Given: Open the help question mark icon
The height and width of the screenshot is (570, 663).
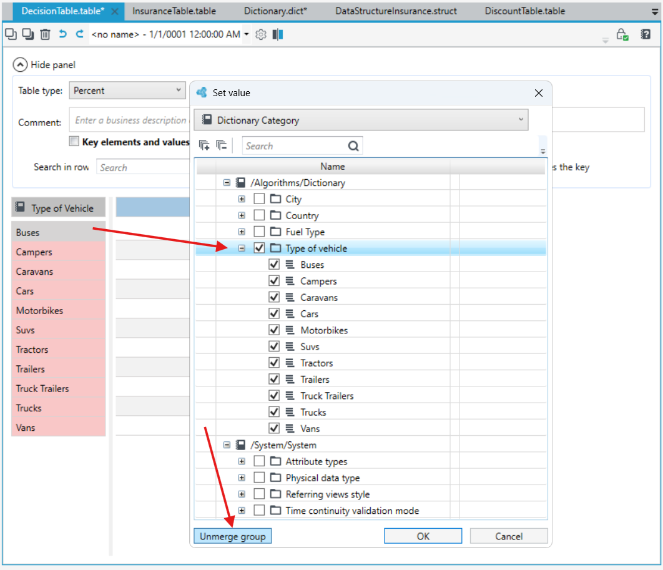Looking at the screenshot, I should point(646,34).
